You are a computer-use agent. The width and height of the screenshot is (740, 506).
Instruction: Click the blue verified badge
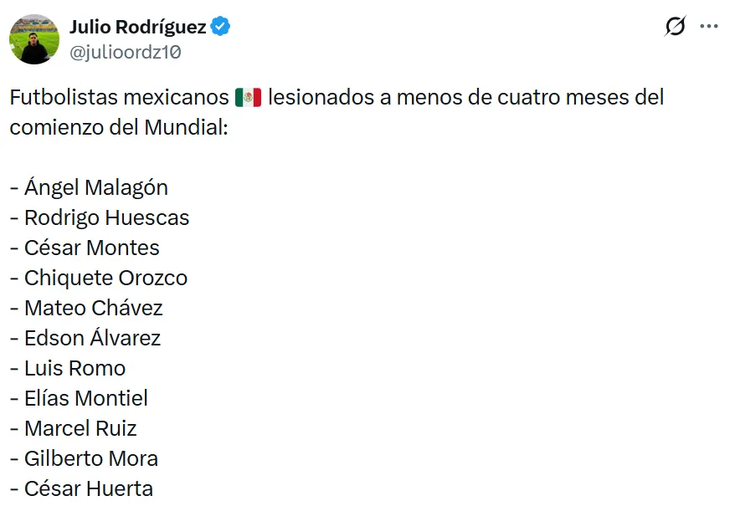[x=220, y=27]
